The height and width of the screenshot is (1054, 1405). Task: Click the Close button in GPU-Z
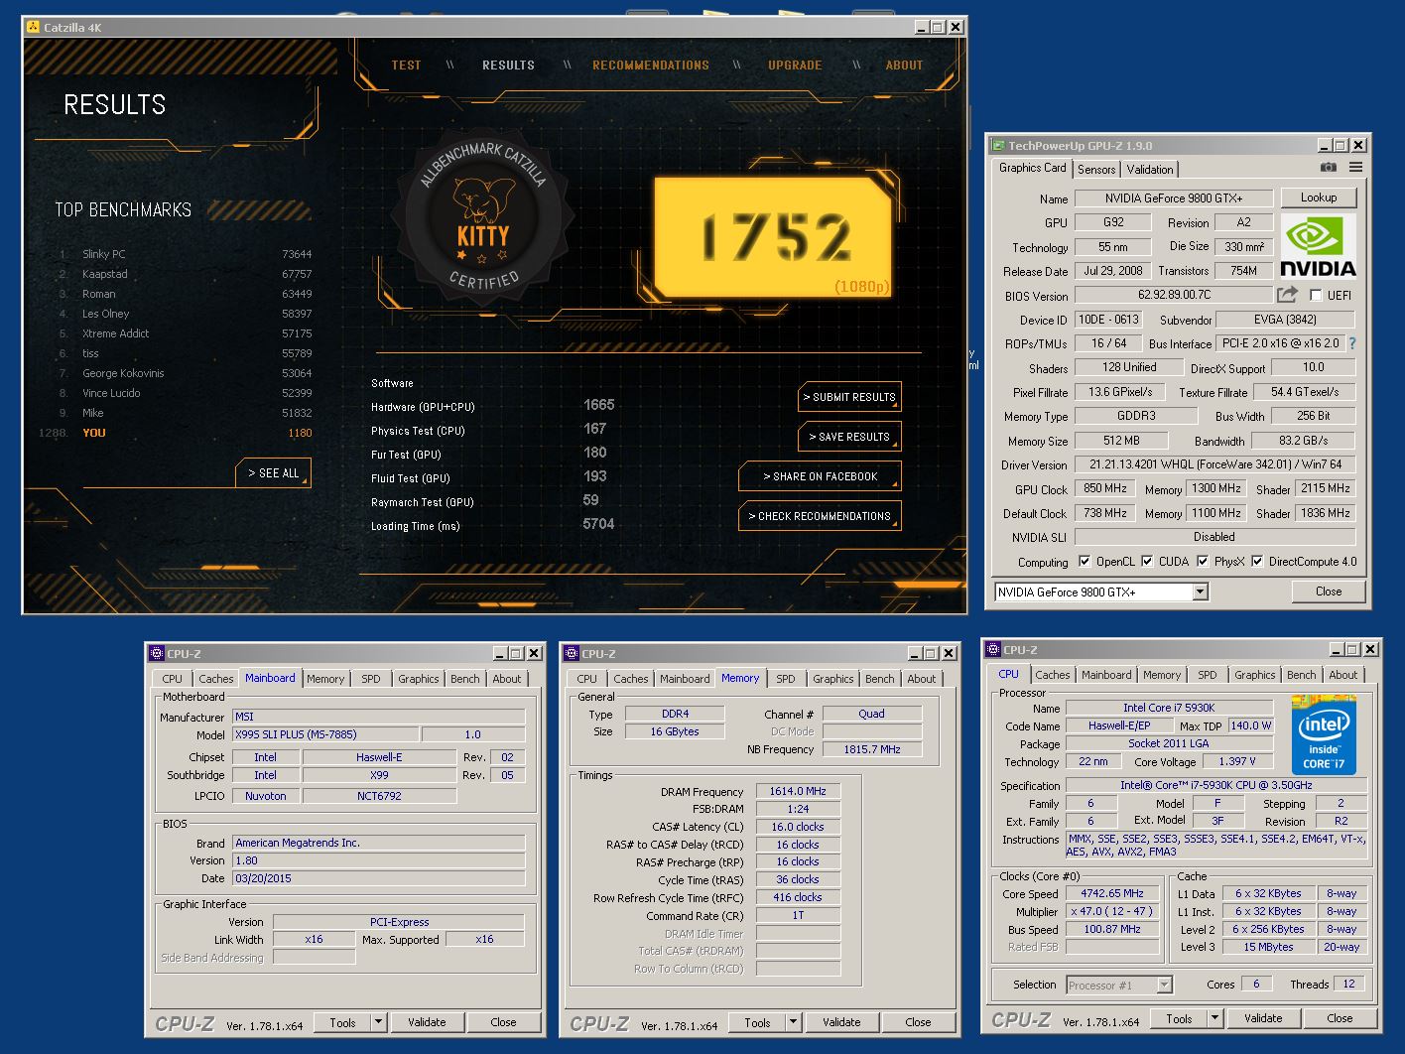(x=1329, y=592)
